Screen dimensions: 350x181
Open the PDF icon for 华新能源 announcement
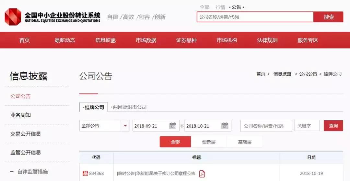(x=202, y=174)
